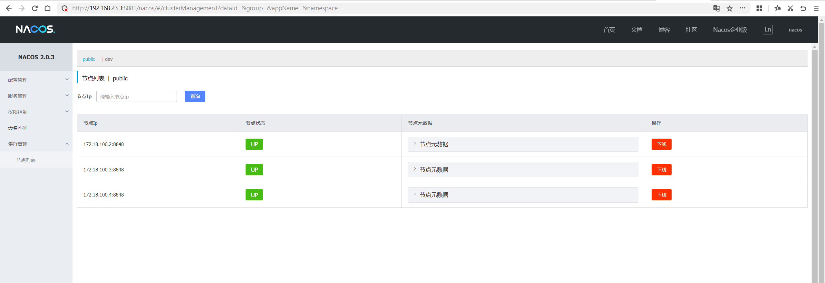
Task: Switch language with En button
Action: (768, 30)
